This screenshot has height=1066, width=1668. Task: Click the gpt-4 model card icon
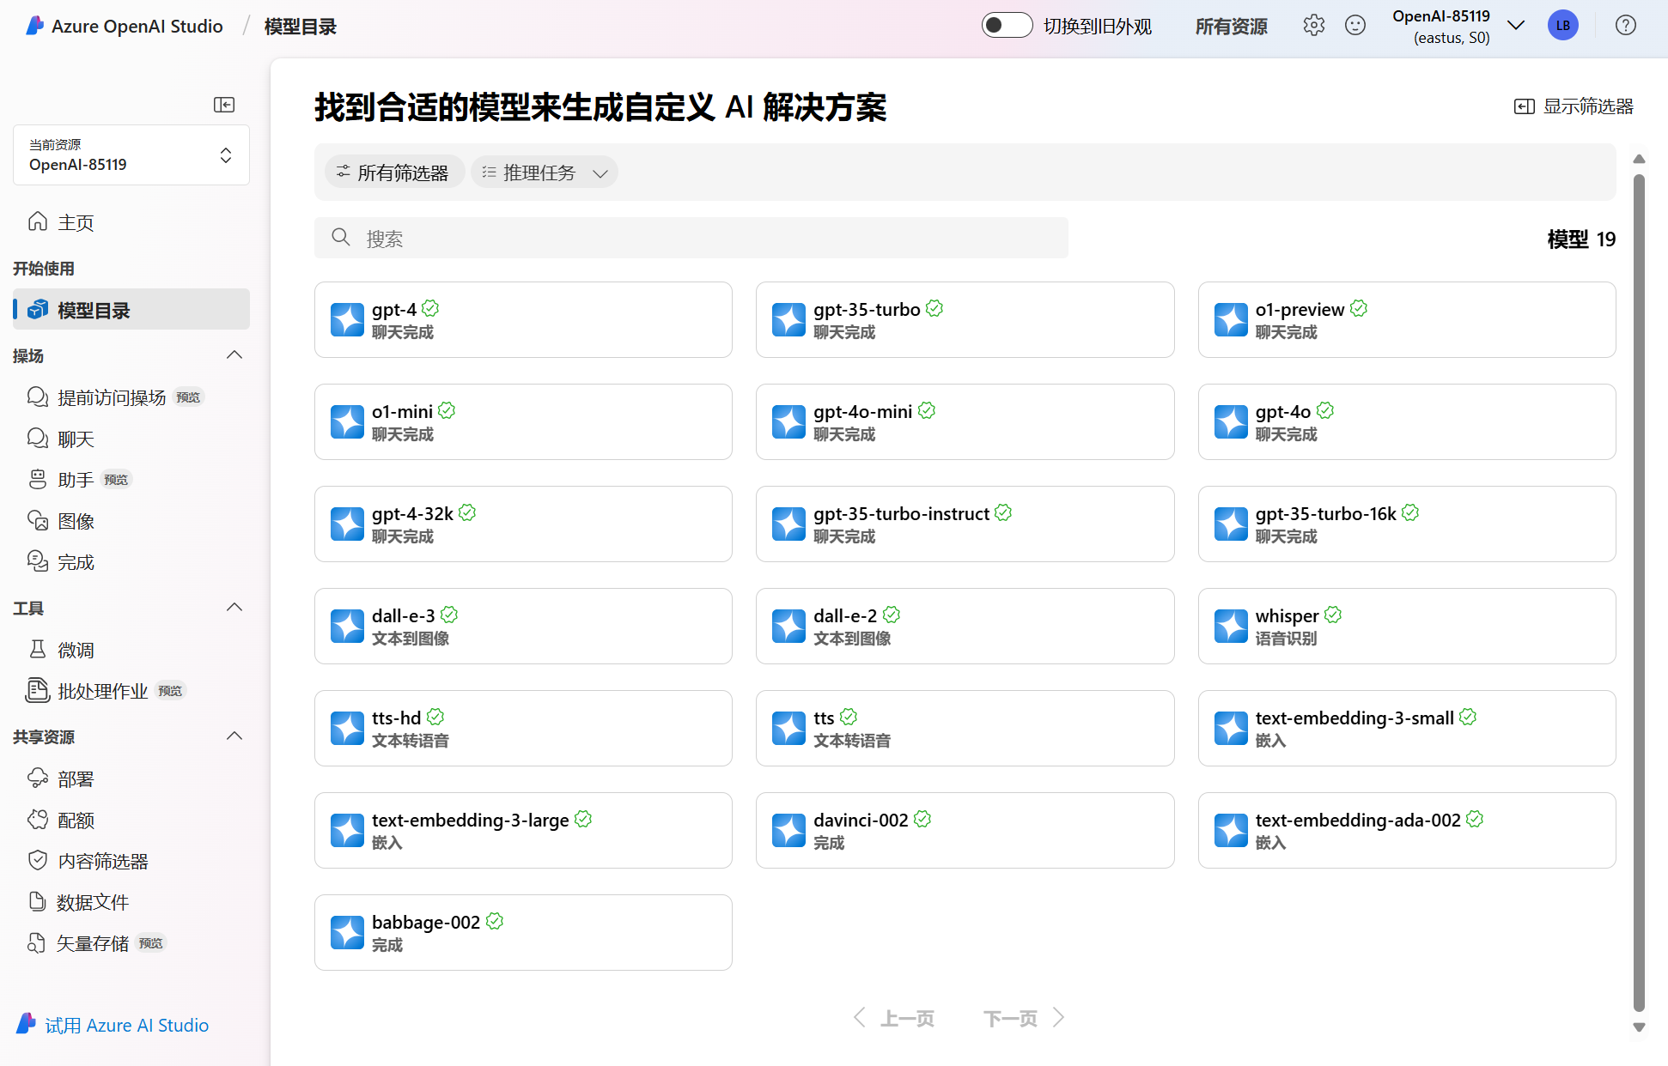pyautogui.click(x=348, y=319)
